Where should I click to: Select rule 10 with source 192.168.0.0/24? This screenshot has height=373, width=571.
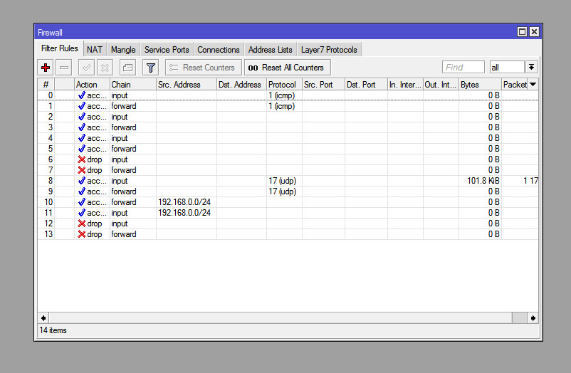pos(184,202)
